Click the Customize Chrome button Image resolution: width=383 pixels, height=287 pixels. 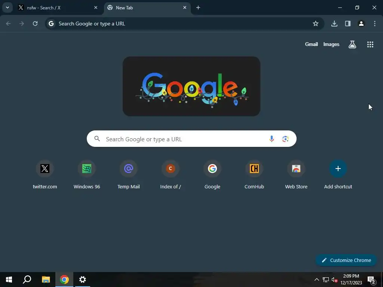(346, 260)
